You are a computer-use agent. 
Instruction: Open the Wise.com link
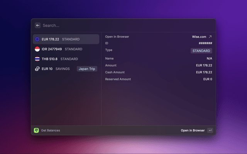tap(199, 37)
